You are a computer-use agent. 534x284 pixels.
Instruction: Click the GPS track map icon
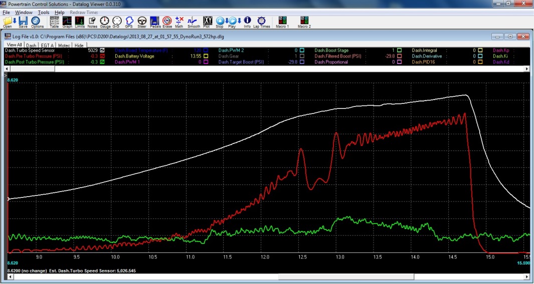click(x=129, y=21)
